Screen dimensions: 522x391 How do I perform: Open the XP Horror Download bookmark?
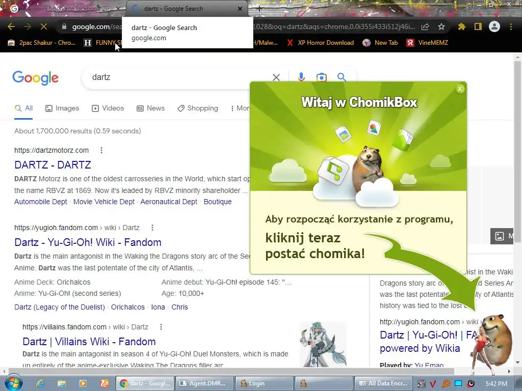click(x=321, y=43)
